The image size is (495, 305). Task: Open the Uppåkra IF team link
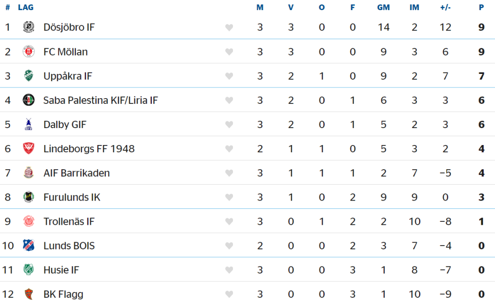point(68,76)
